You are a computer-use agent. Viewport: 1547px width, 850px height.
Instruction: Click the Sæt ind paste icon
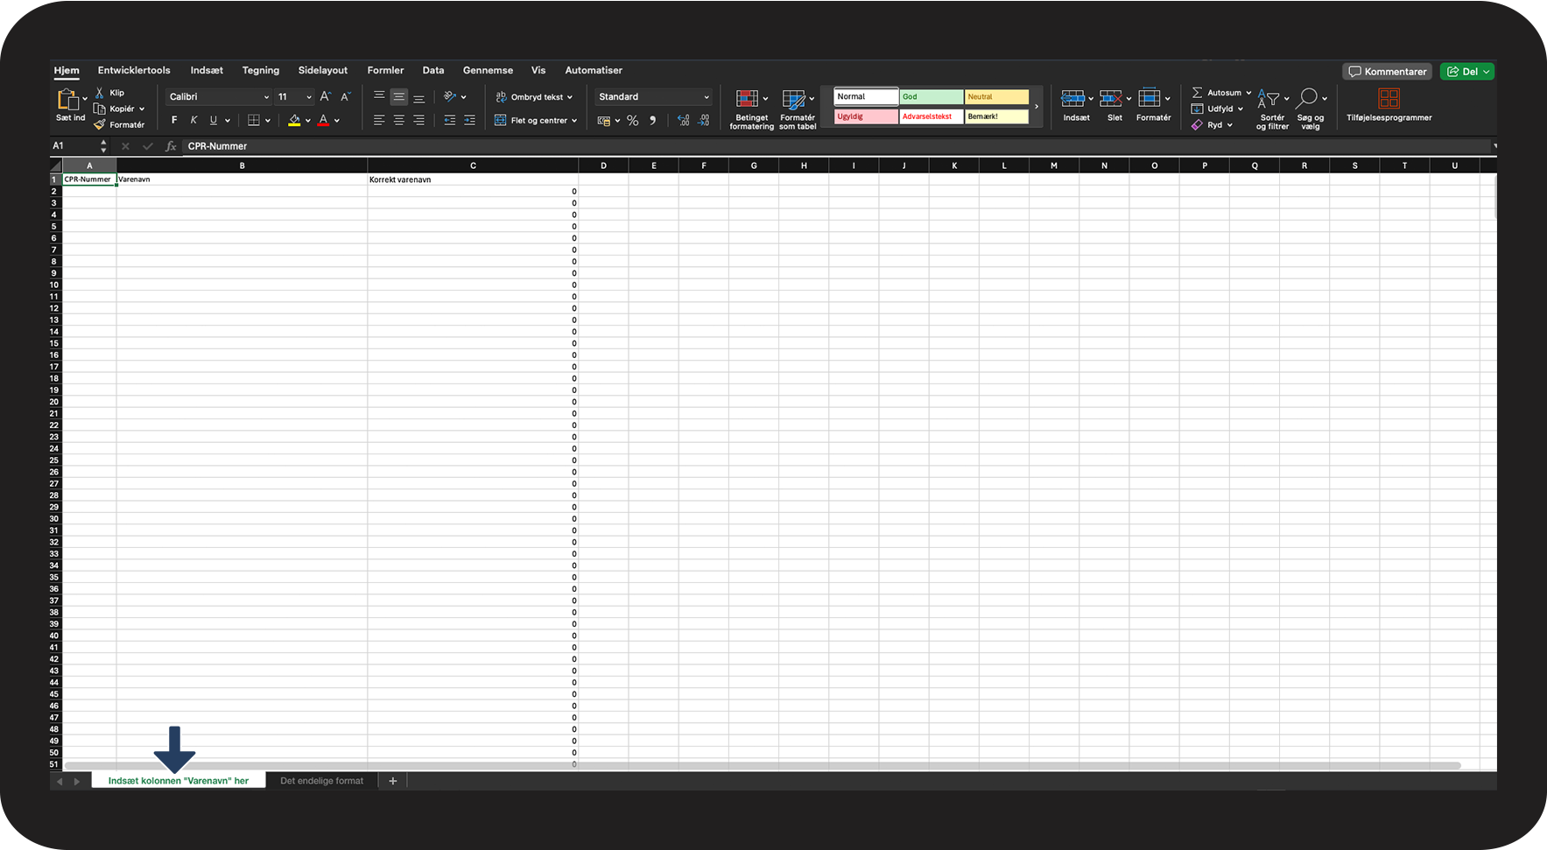click(68, 99)
